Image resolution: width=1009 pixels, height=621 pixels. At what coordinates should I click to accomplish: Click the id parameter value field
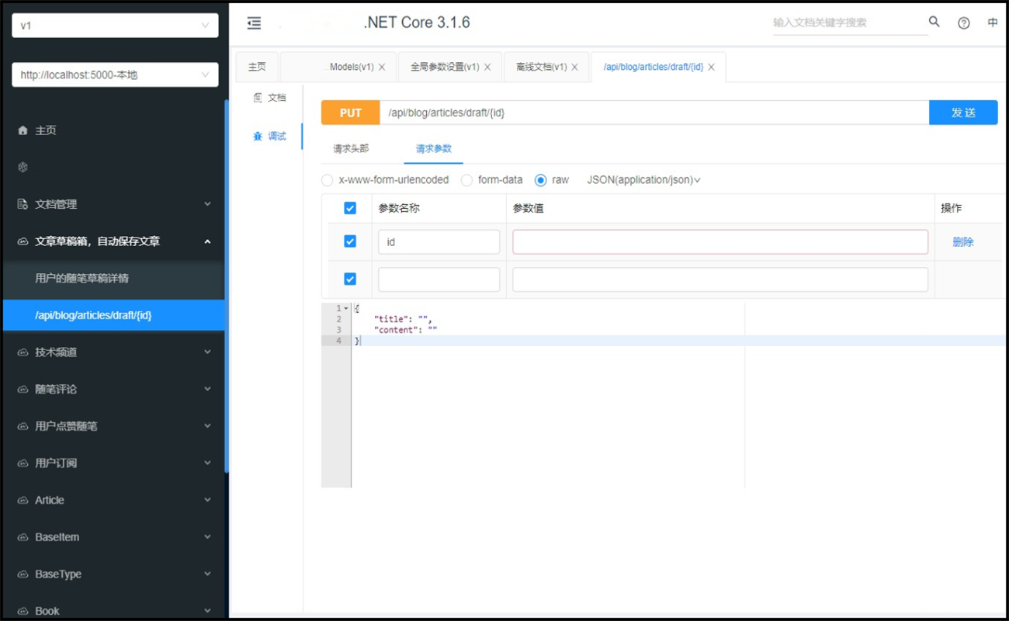click(720, 242)
